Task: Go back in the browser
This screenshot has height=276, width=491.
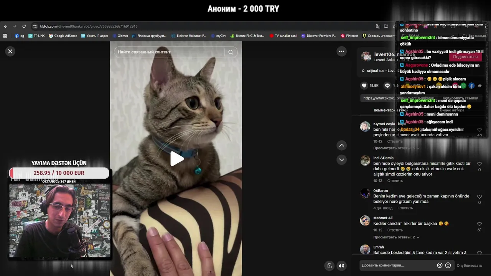Action: pos(5,26)
